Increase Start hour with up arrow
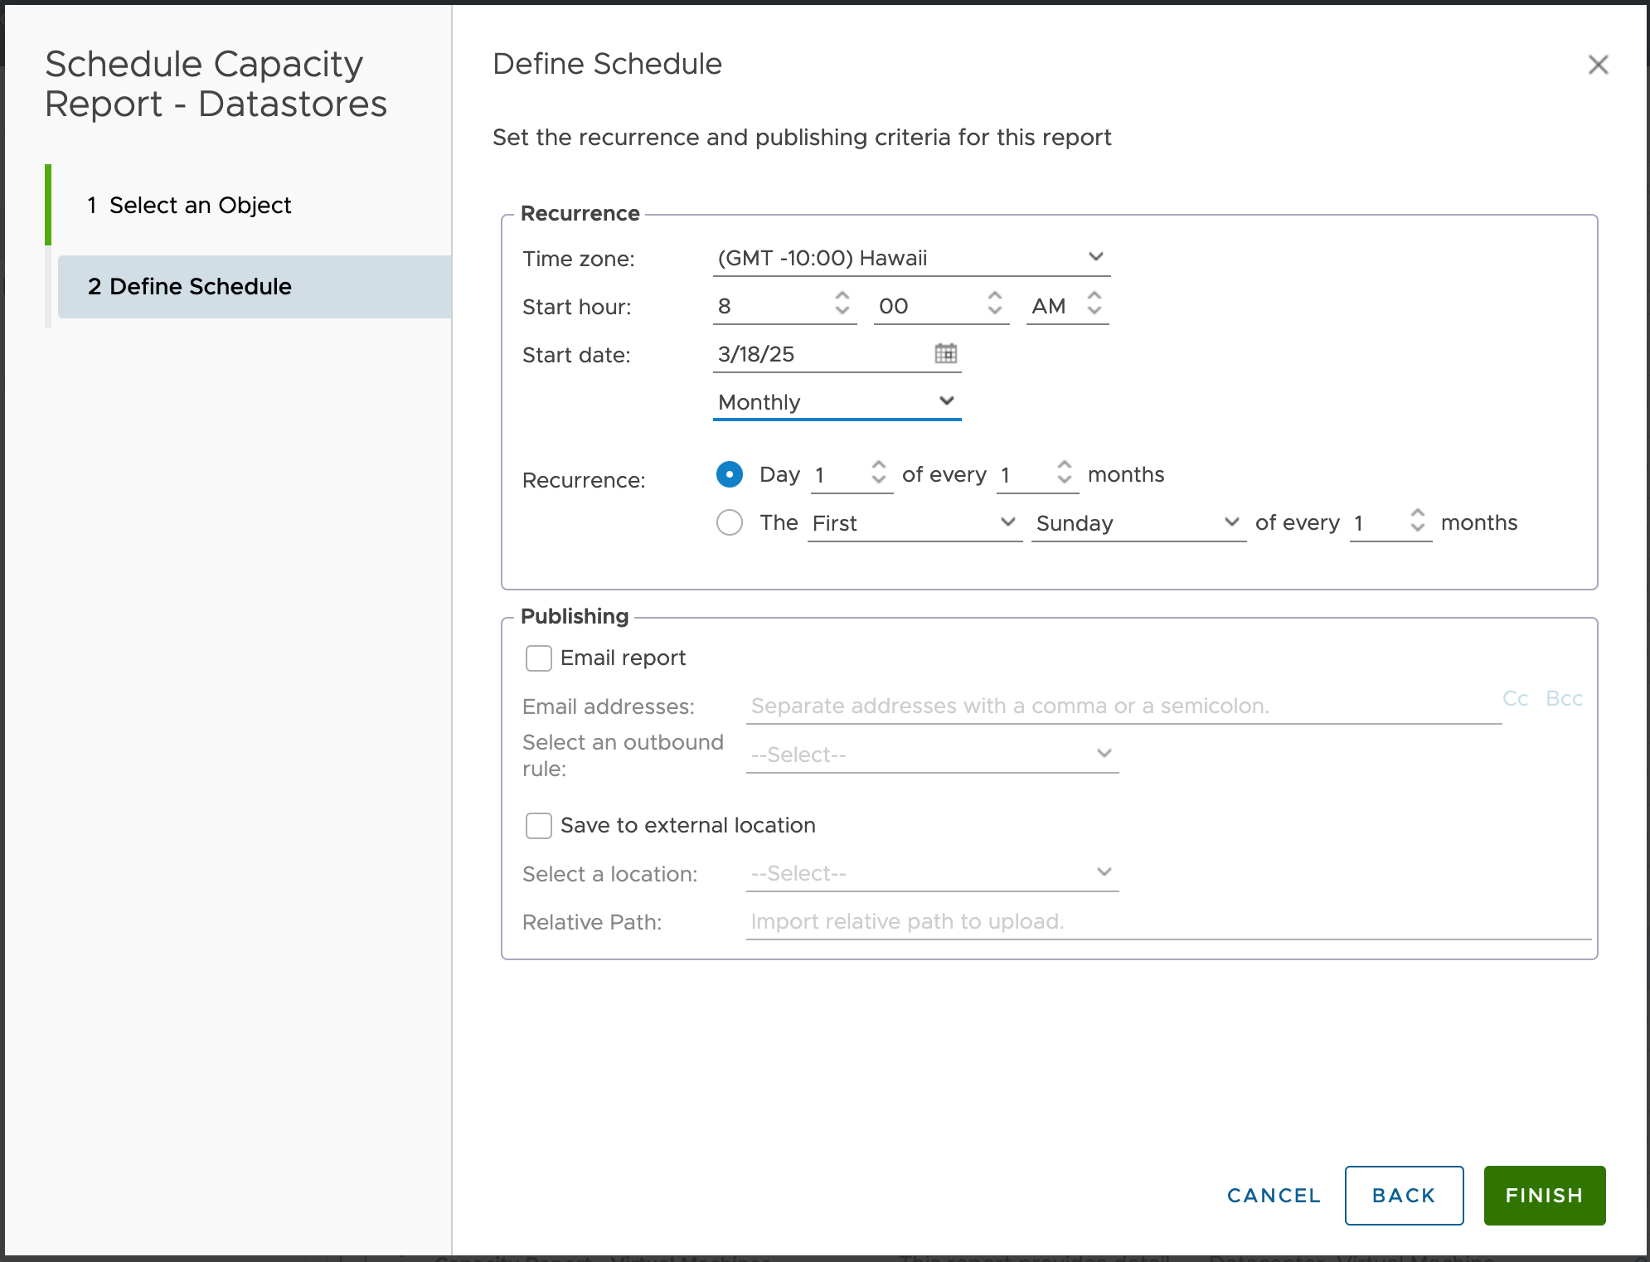 pyautogui.click(x=842, y=296)
